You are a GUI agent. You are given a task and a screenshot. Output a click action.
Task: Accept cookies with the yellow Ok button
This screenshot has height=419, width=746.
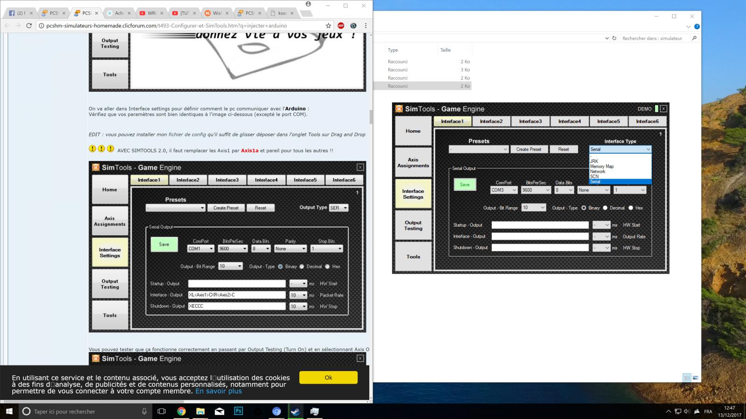pyautogui.click(x=328, y=378)
